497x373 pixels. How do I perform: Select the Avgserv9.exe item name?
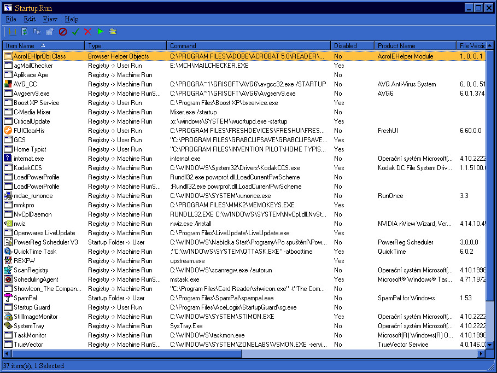(31, 93)
